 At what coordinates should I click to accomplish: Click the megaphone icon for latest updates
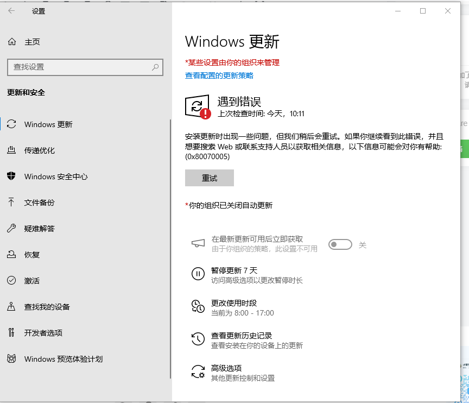[x=198, y=243]
